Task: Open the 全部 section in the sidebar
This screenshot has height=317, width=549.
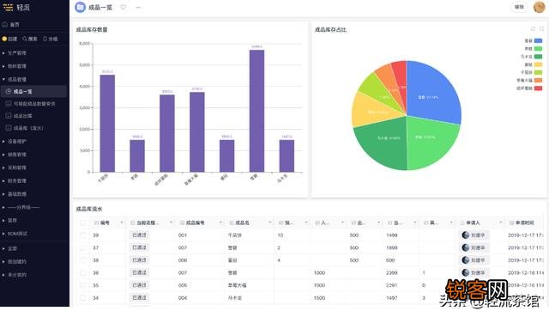Action: point(12,248)
